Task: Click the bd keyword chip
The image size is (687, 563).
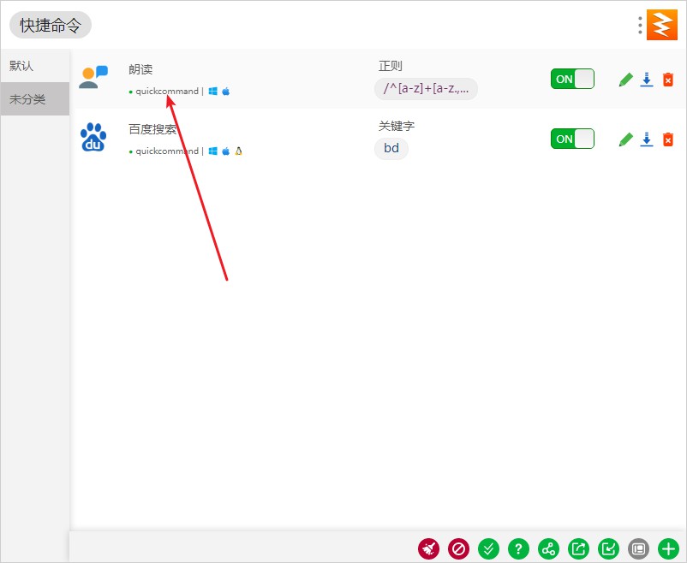Action: point(391,148)
